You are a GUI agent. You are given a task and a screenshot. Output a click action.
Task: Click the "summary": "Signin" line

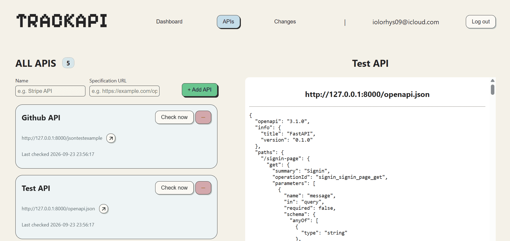tap(301, 171)
